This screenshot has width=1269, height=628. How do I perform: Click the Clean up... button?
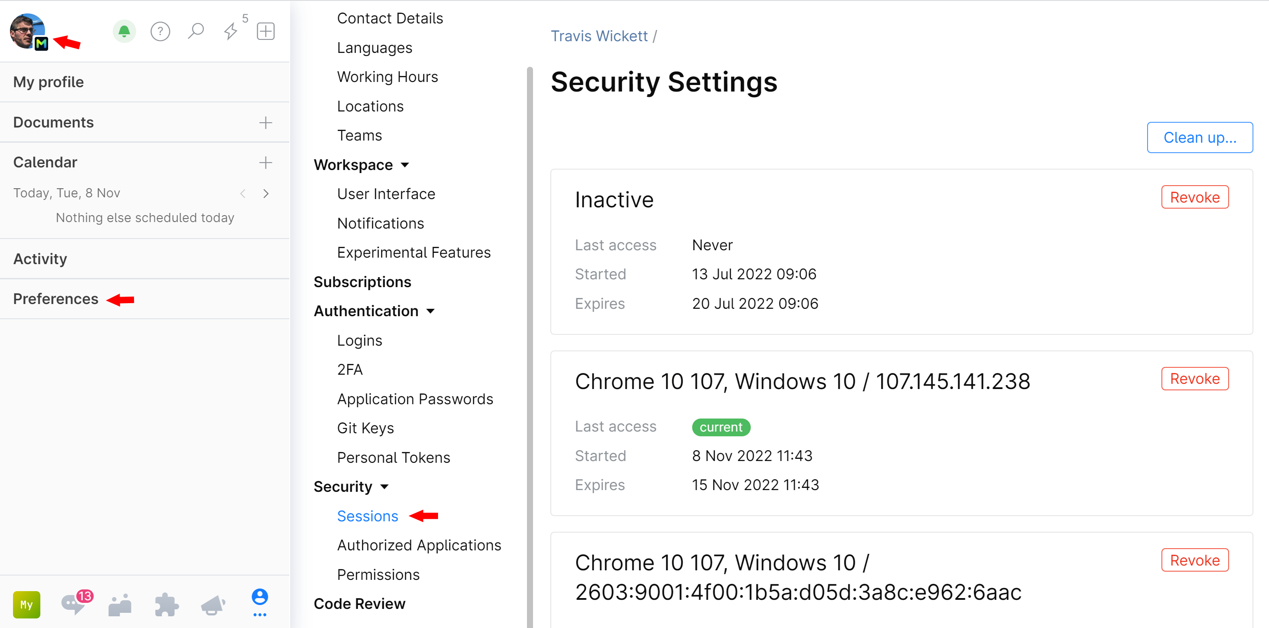(1199, 137)
